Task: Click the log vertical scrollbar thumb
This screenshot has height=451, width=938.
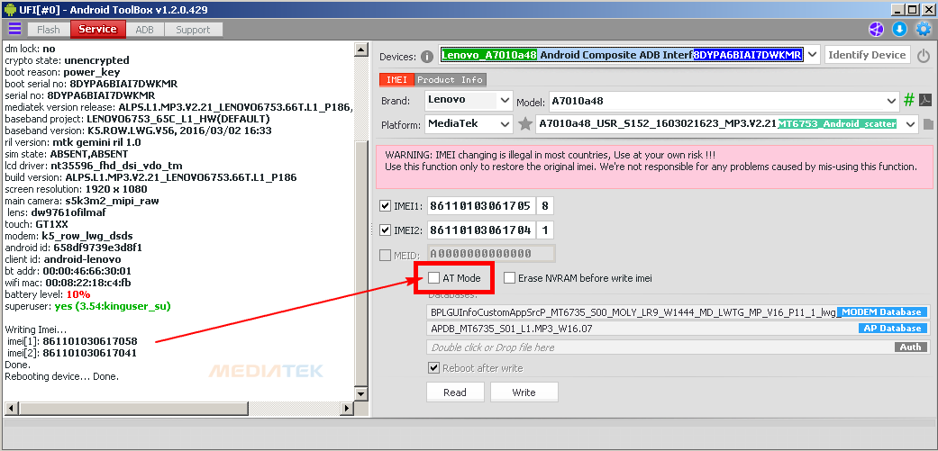Action: 360,264
